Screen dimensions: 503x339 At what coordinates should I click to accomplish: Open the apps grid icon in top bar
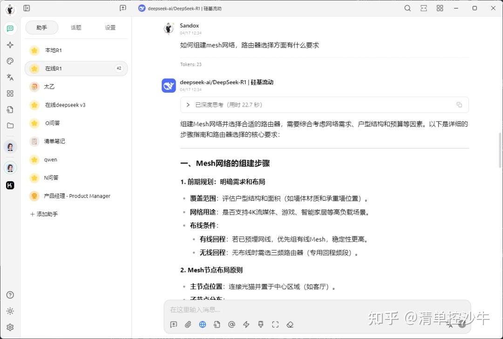(x=440, y=8)
